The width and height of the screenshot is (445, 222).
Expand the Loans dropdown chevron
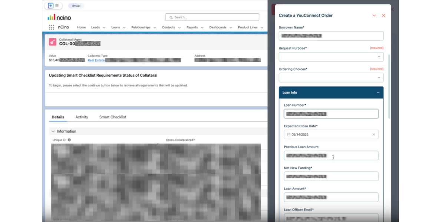pyautogui.click(x=124, y=27)
